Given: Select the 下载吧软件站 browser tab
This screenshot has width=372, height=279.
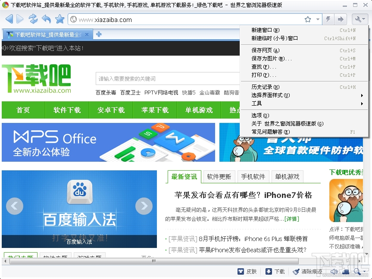Looking at the screenshot, I should (x=47, y=34).
